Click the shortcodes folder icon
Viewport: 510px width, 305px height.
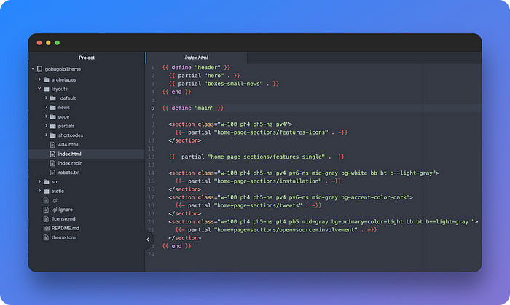(x=53, y=135)
